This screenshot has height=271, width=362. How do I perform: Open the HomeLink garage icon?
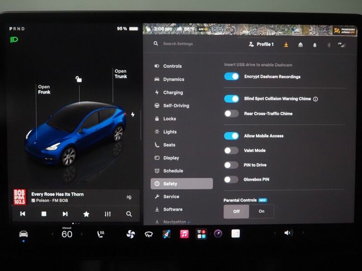[300, 45]
